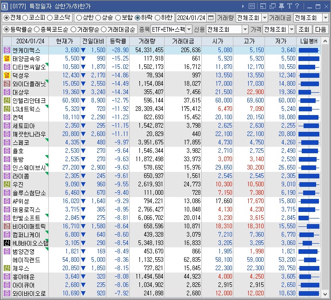Open the 한빛소프트 stock name

26,218
